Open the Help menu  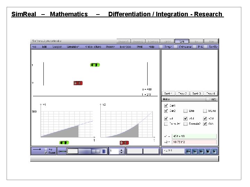click(151, 47)
